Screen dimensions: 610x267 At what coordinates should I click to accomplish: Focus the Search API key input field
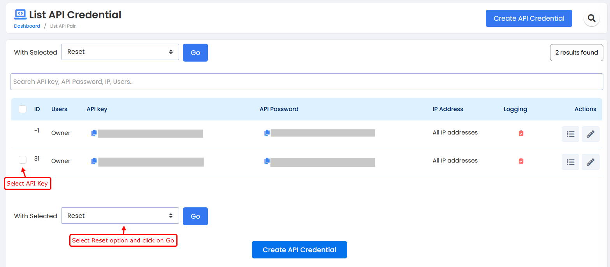[306, 82]
